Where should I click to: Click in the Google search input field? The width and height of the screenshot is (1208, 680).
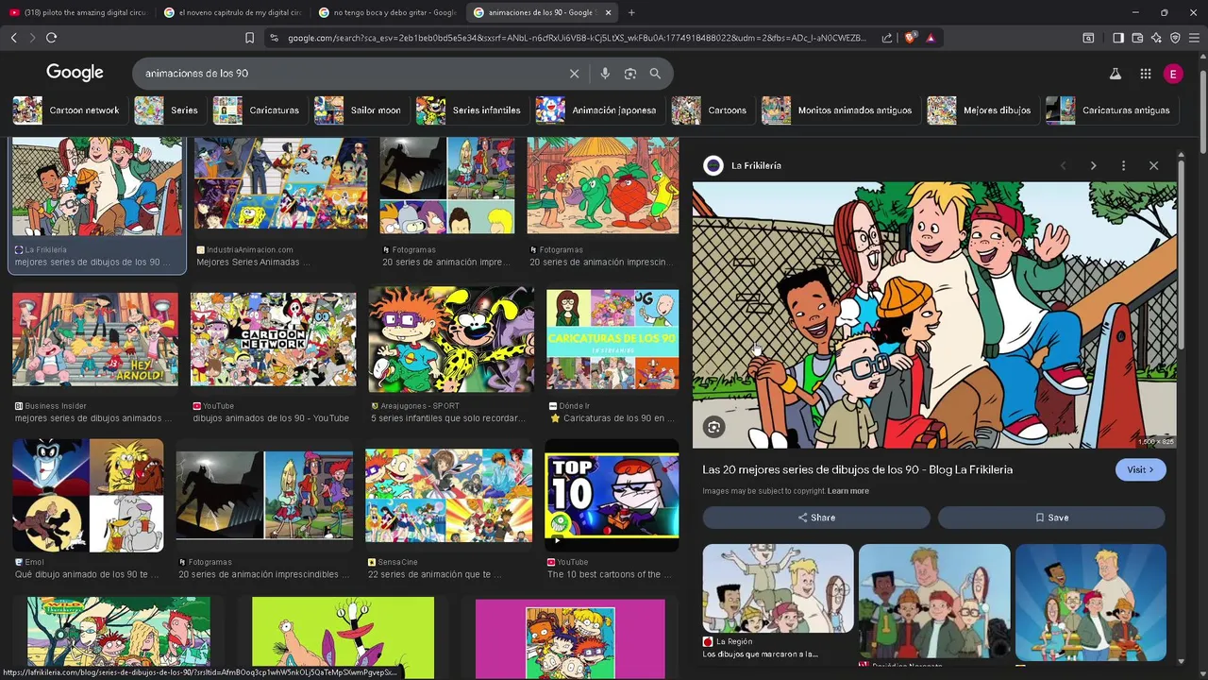pyautogui.click(x=349, y=73)
